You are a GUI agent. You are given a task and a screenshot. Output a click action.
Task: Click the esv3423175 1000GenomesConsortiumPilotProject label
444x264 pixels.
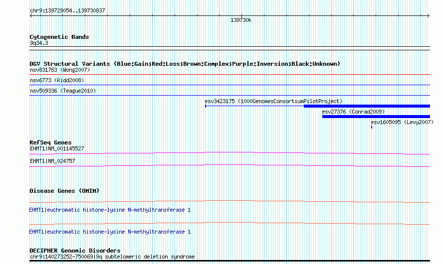pyautogui.click(x=273, y=101)
